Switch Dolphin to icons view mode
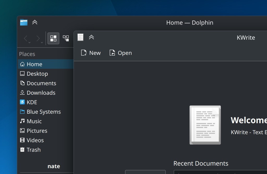This screenshot has height=174, width=267. point(53,39)
